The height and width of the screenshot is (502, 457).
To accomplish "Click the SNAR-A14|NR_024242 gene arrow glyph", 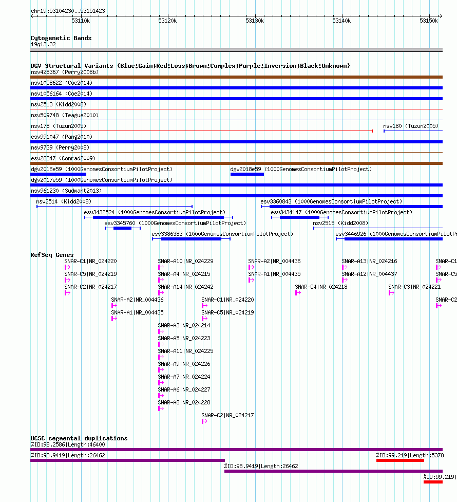I will coord(161,293).
